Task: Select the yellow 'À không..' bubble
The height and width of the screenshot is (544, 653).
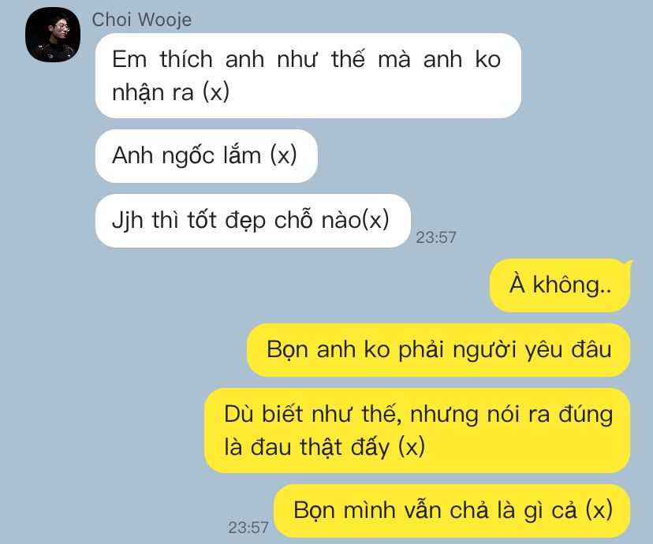Action: tap(560, 285)
